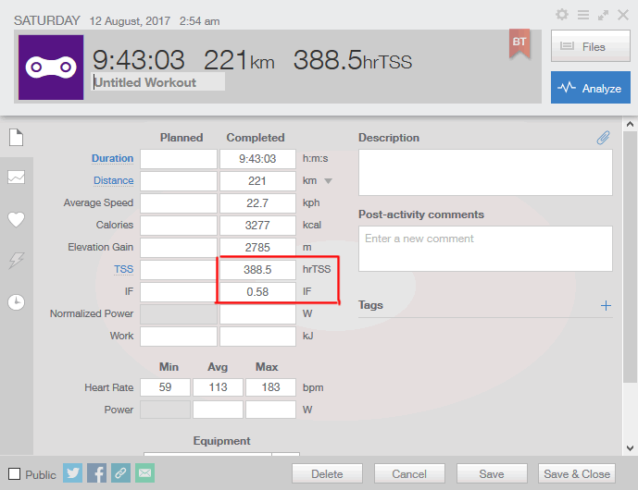The height and width of the screenshot is (490, 638).
Task: Click Completed Normalized Power field
Action: [257, 314]
